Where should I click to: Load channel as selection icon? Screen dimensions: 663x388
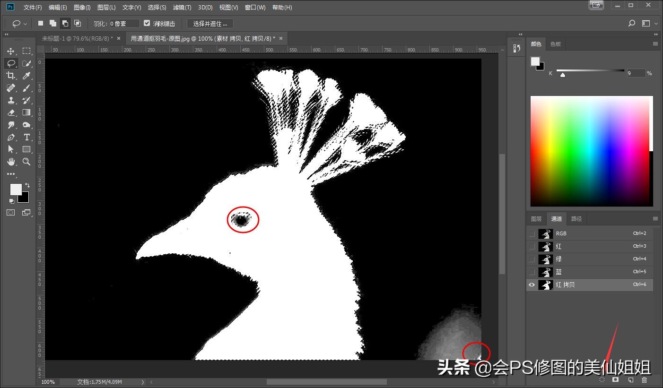tap(602, 379)
